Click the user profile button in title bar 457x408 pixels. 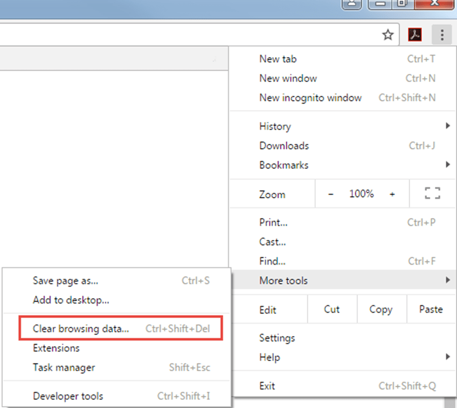[x=352, y=4]
